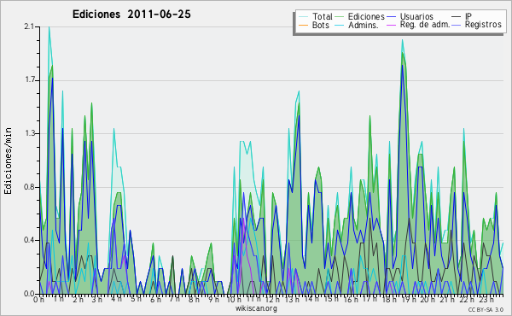Click the 'Ediciones/min' vertical axis label
This screenshot has width=512, height=316.
[x=8, y=161]
